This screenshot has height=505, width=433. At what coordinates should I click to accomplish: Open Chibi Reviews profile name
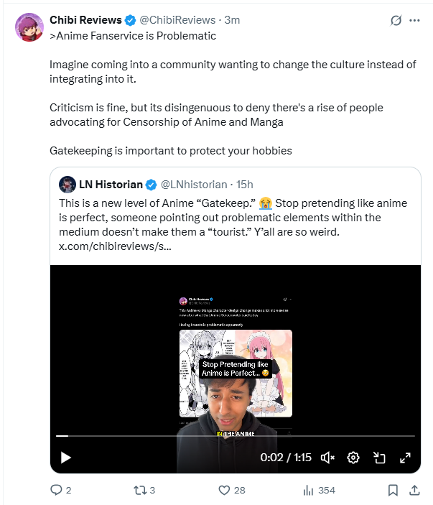(x=85, y=20)
